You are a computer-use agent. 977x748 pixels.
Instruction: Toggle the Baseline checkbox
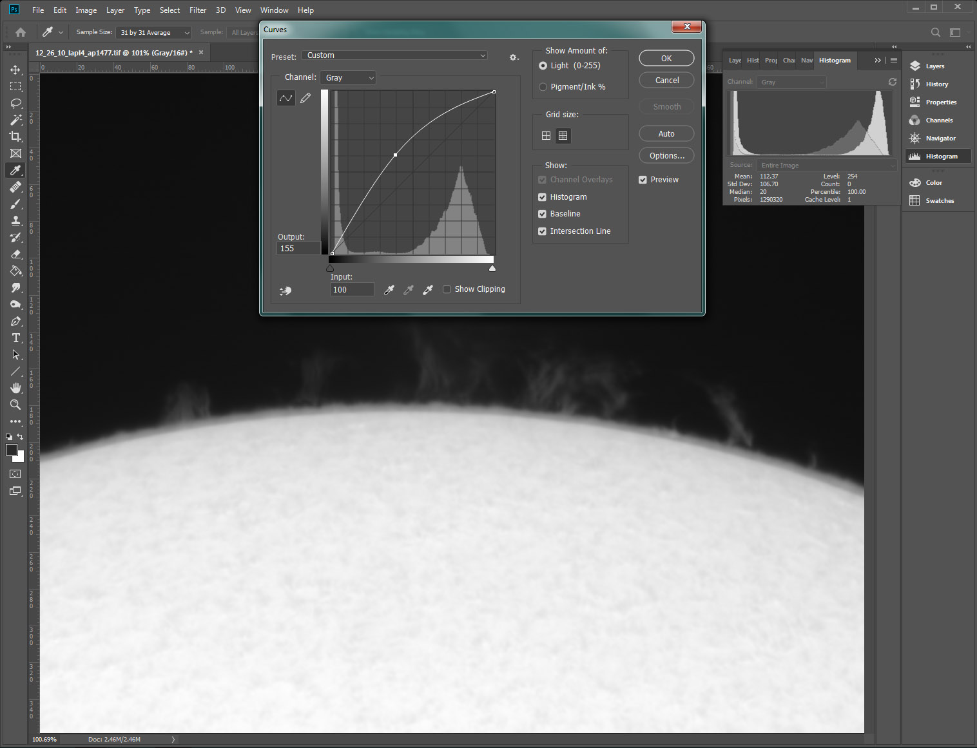tap(542, 214)
